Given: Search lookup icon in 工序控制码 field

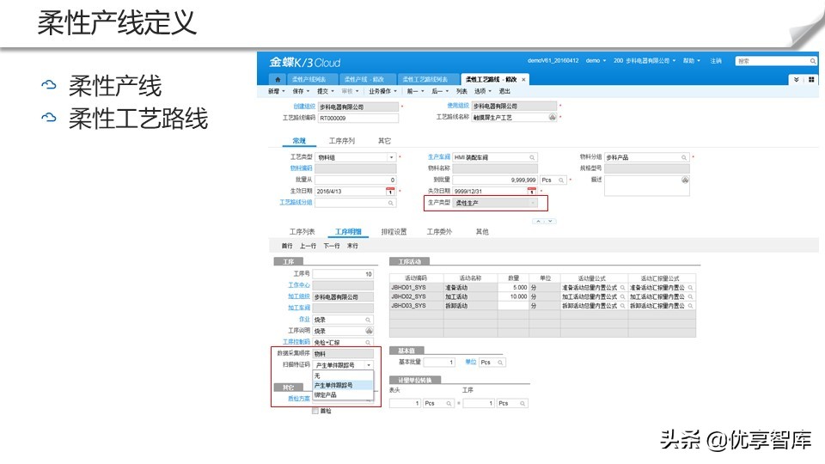Looking at the screenshot, I should (x=368, y=343).
